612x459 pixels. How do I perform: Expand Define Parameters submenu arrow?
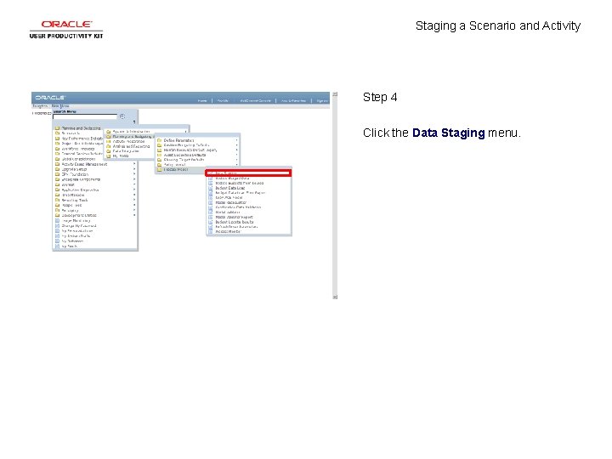[236, 140]
